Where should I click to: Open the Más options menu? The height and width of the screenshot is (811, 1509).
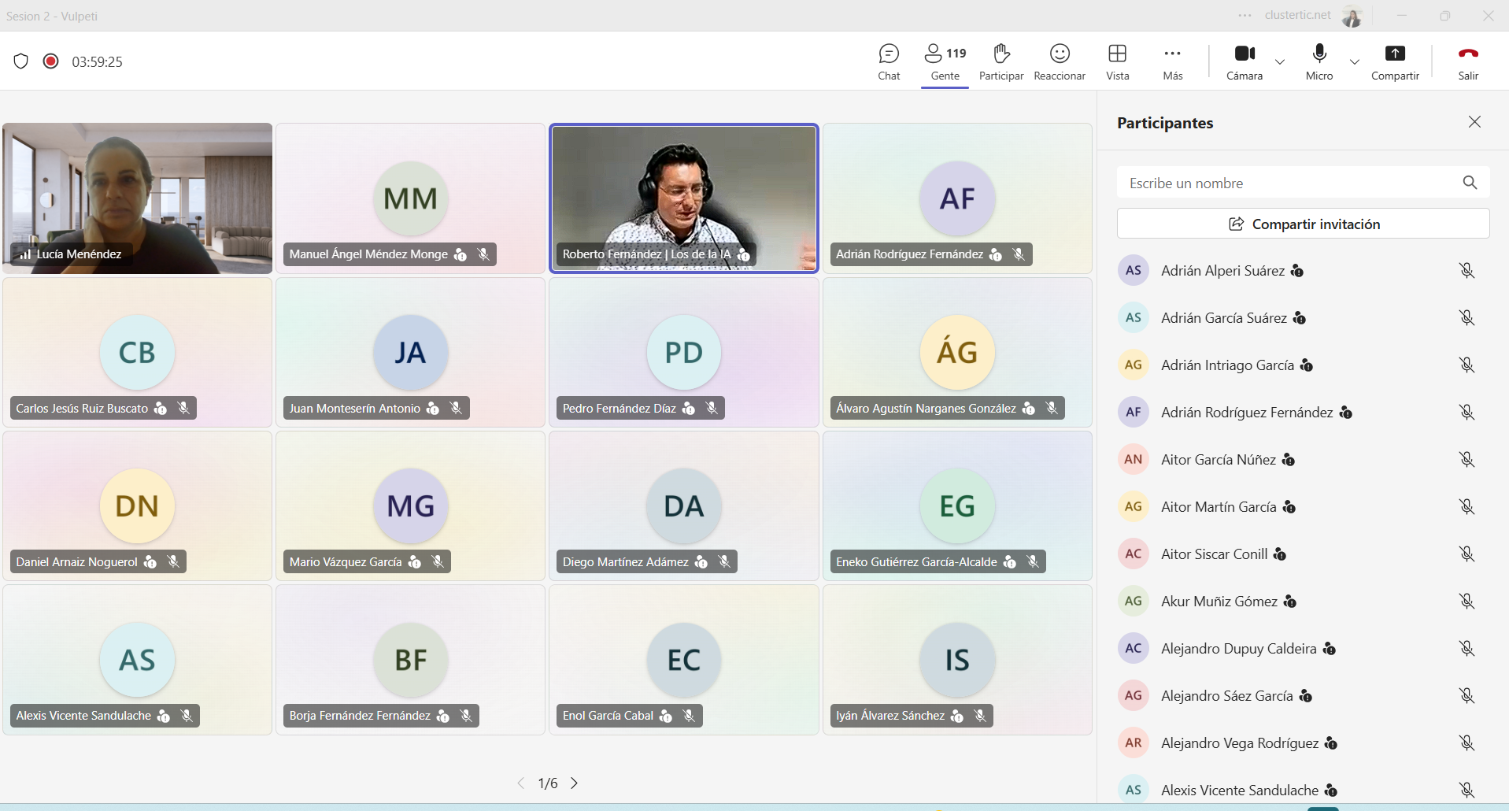pyautogui.click(x=1172, y=61)
